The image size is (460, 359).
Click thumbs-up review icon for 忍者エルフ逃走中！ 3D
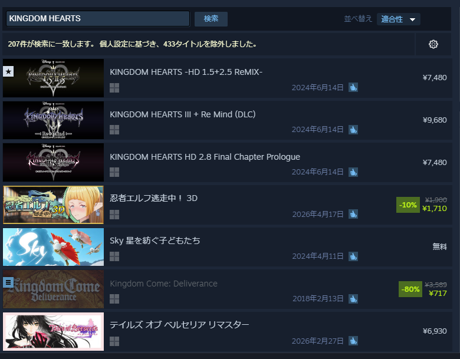(x=353, y=214)
